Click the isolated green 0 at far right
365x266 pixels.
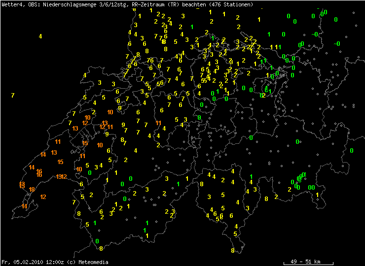pyautogui.click(x=351, y=150)
